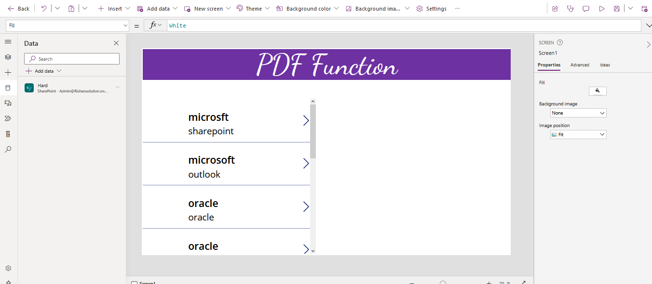This screenshot has width=652, height=284.
Task: Open the Image position dropdown showing Fit
Action: tap(578, 134)
